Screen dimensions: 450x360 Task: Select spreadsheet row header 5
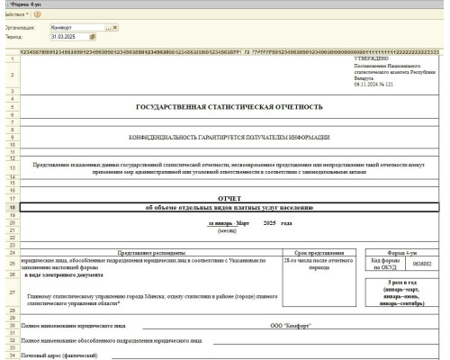(13, 107)
